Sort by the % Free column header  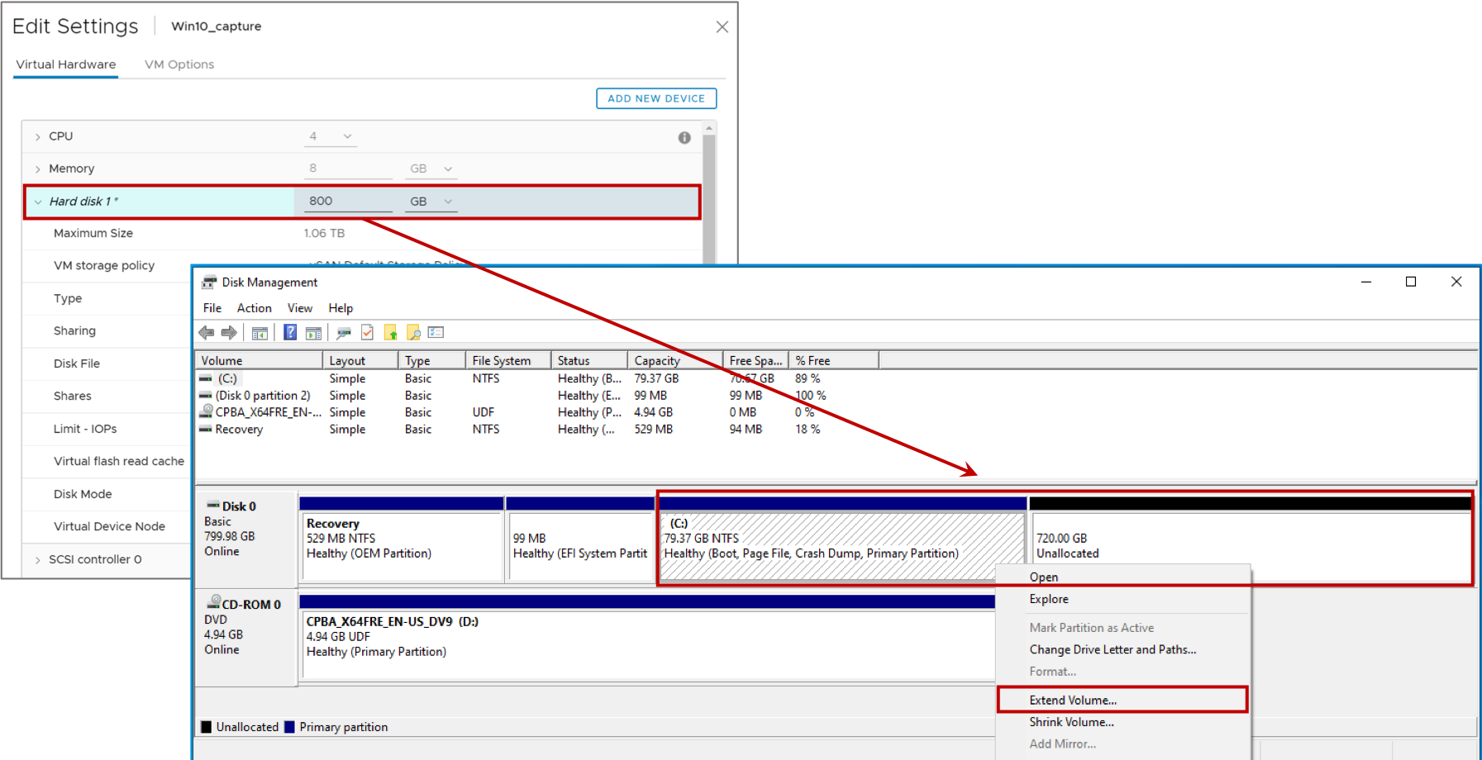(834, 360)
